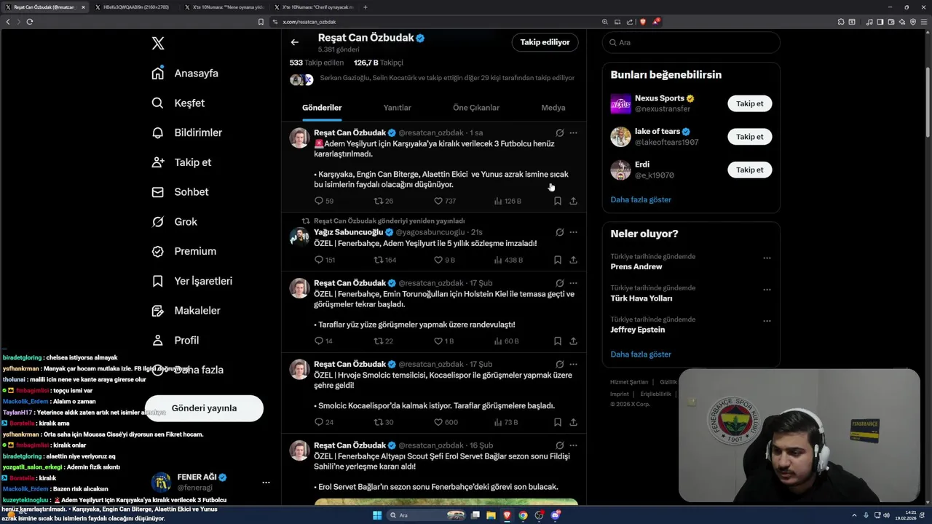This screenshot has height=524, width=932.
Task: Open Reşat Can Özbudak avatar on first post
Action: click(x=300, y=138)
